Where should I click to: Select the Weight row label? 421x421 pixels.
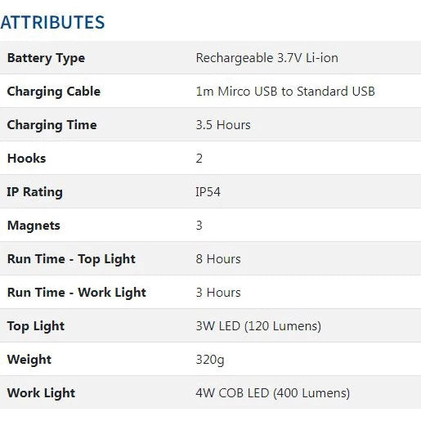29,360
